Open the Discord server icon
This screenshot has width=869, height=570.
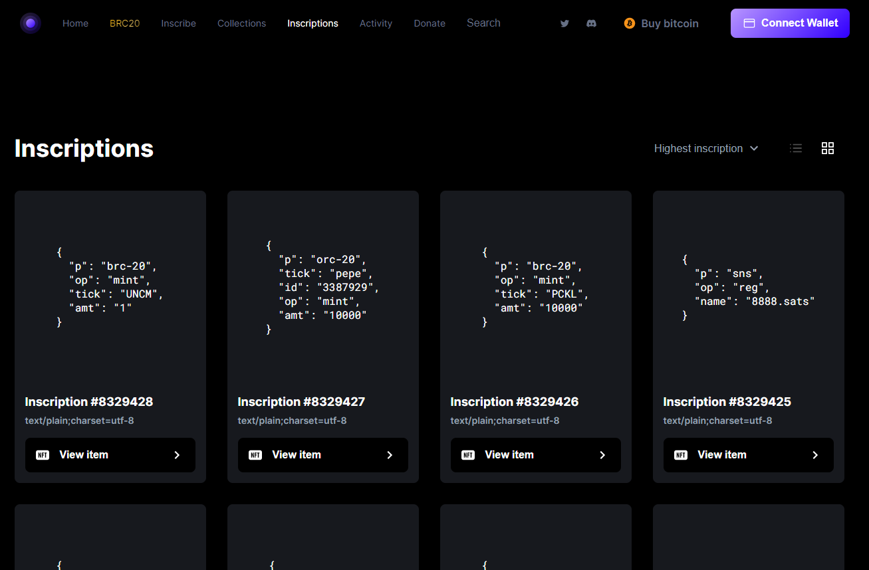pos(591,23)
